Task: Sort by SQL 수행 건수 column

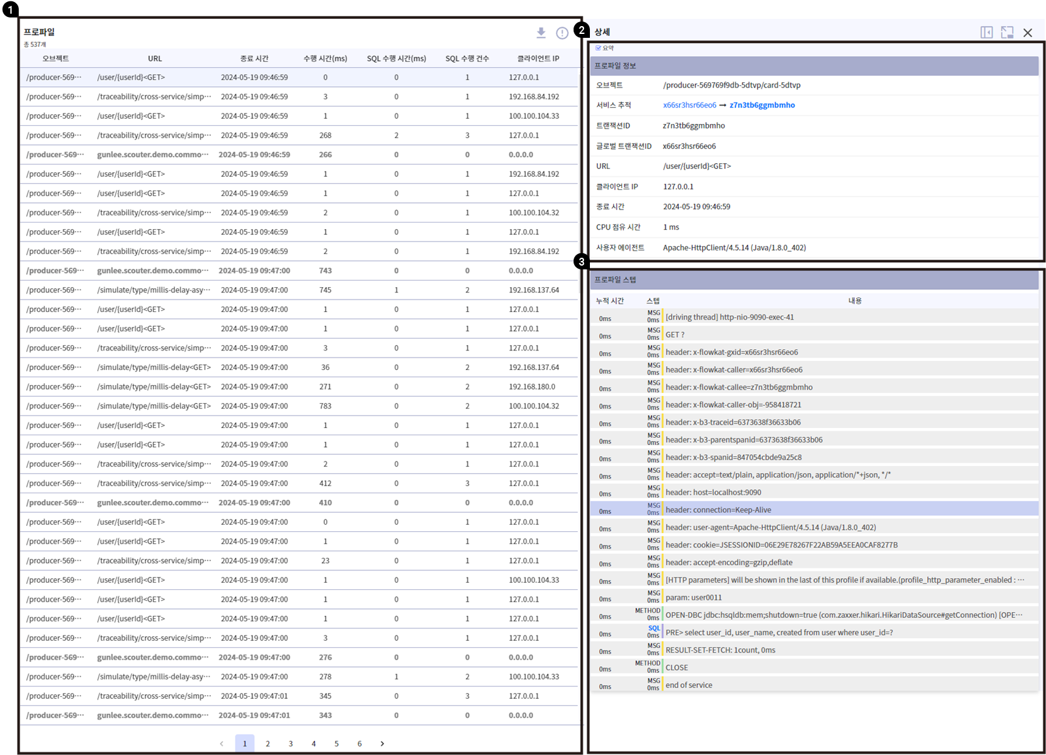Action: (x=467, y=59)
